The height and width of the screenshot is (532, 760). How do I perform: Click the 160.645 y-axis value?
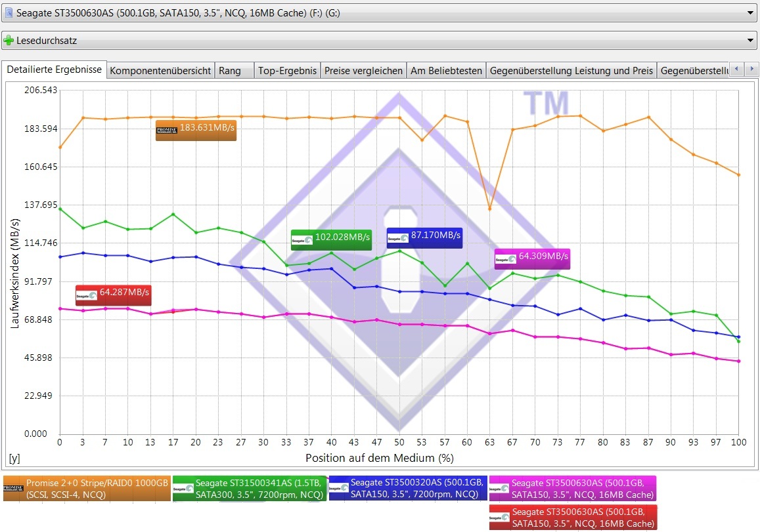[x=41, y=167]
